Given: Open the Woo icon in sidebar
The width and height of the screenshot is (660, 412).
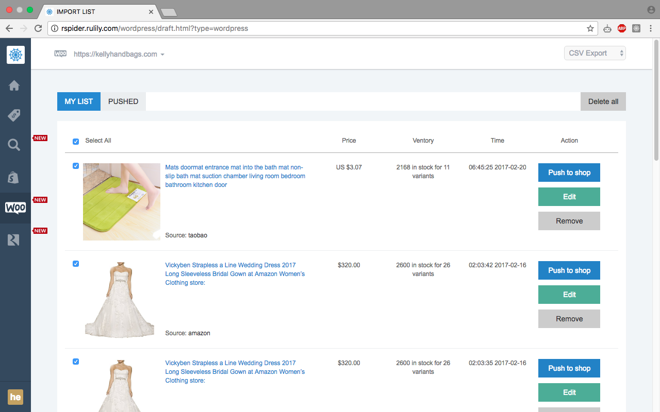Looking at the screenshot, I should [15, 208].
